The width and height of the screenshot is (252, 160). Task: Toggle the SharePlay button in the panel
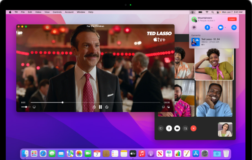click(234, 28)
